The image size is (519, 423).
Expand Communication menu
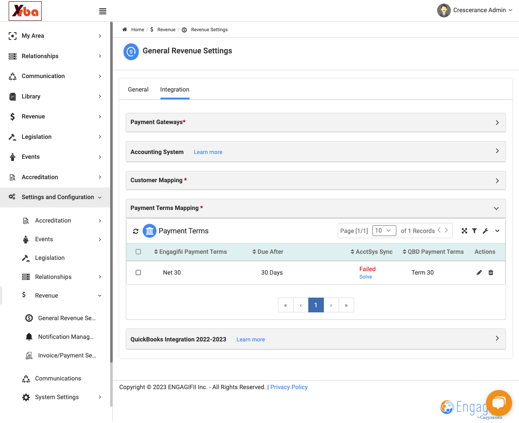click(x=55, y=76)
